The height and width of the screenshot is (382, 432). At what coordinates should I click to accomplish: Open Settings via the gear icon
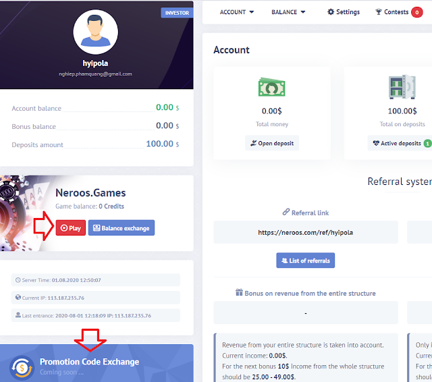click(x=331, y=12)
